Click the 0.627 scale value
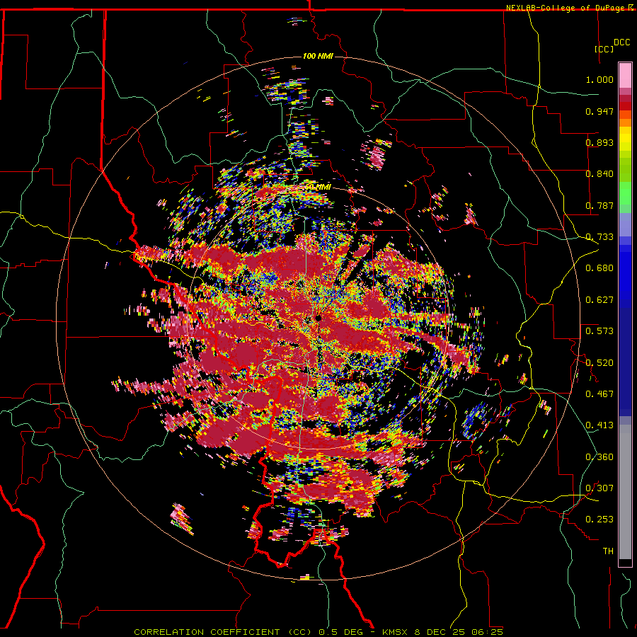The height and width of the screenshot is (637, 637). [x=599, y=300]
